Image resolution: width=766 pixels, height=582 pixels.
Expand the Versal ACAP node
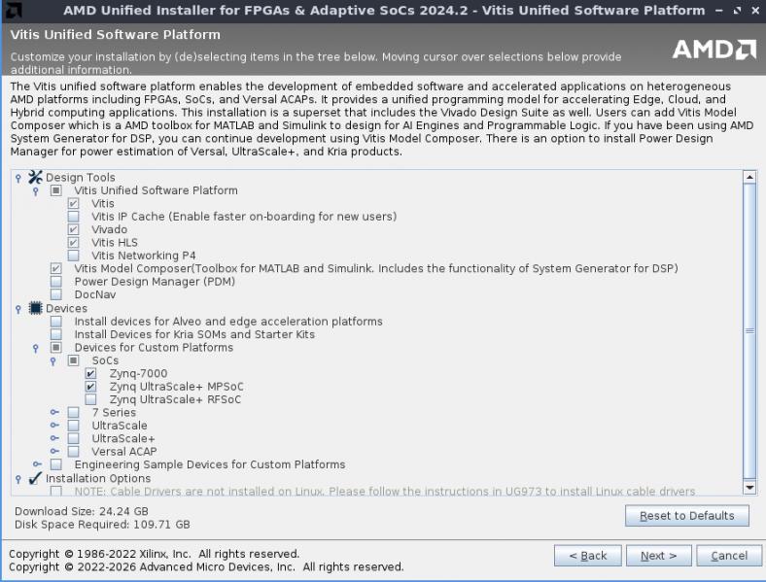[54, 451]
